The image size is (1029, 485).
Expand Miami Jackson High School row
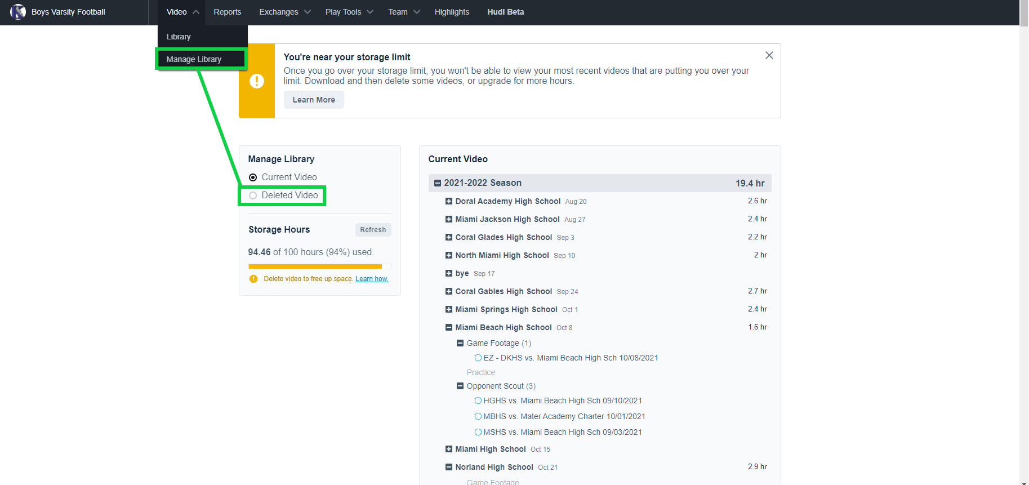click(449, 219)
